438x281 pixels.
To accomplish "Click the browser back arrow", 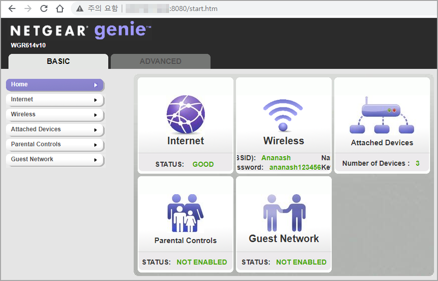I will point(12,8).
